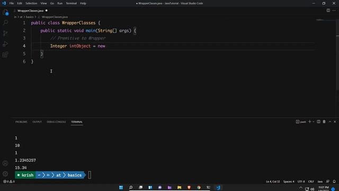This screenshot has width=339, height=191.
Task: Show hidden tray icons chevron
Action: pos(301,188)
